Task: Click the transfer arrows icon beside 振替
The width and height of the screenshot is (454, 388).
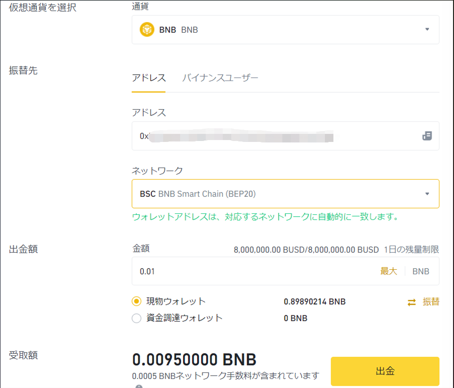Action: click(x=412, y=302)
